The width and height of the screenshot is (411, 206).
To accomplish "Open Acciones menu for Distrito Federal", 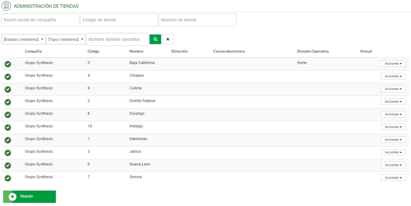I will (x=393, y=101).
